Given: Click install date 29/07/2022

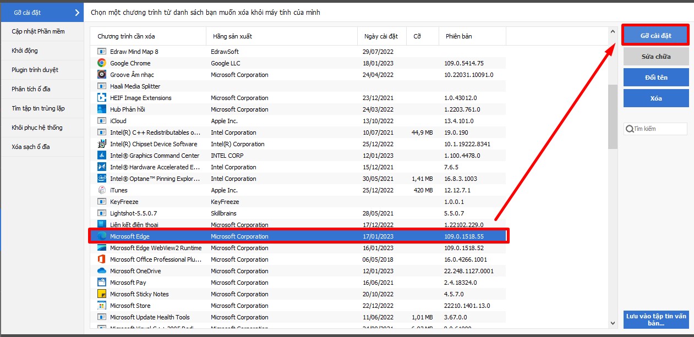Looking at the screenshot, I should [x=378, y=52].
